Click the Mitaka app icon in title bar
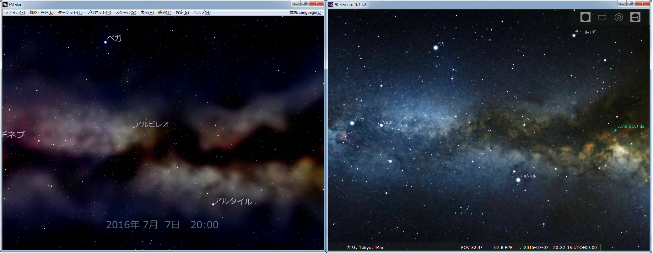Image resolution: width=653 pixels, height=253 pixels. pos(5,4)
